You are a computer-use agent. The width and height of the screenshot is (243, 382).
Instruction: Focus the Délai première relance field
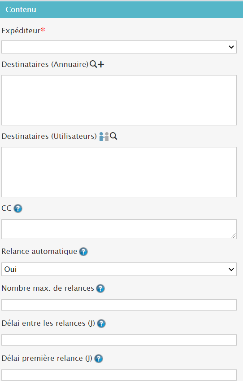pos(119,375)
